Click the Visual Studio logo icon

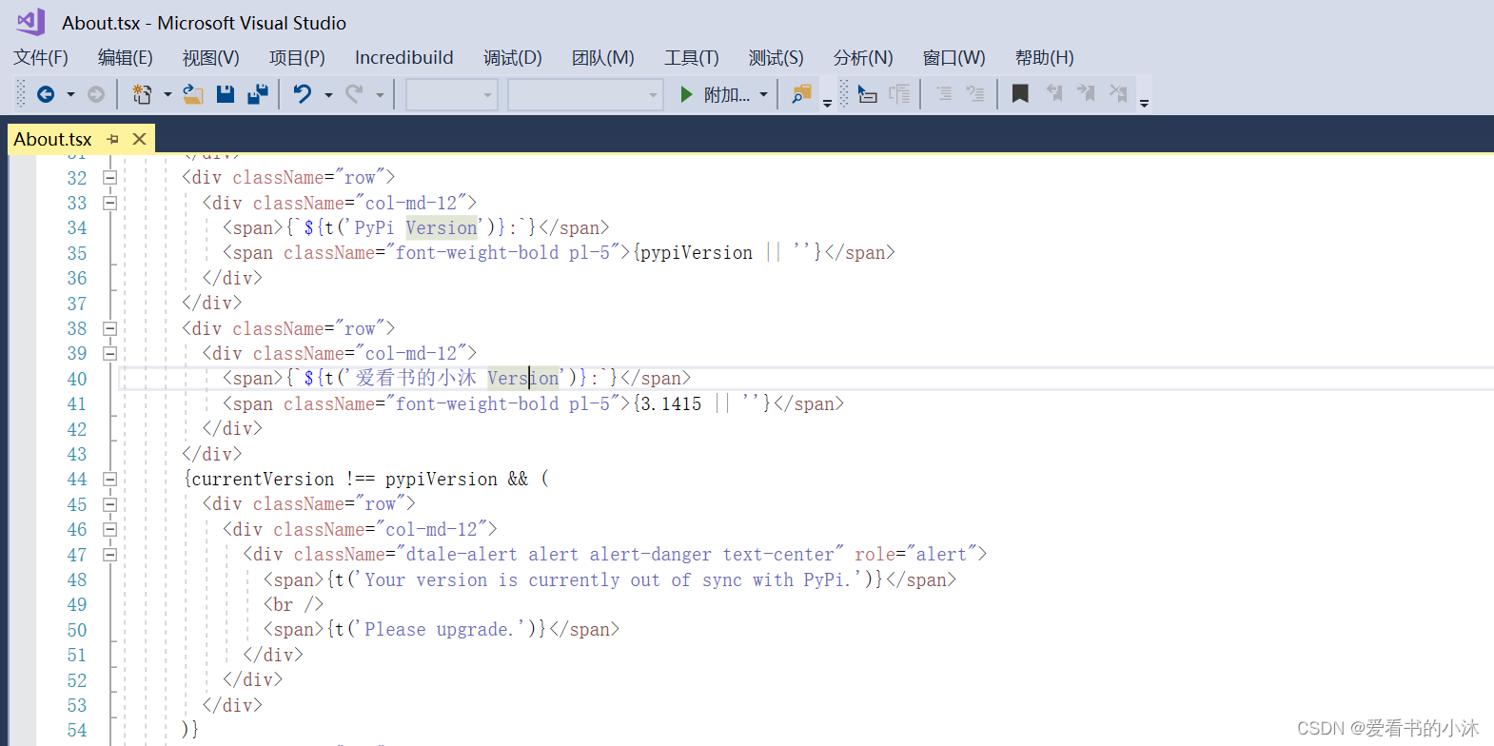coord(30,22)
